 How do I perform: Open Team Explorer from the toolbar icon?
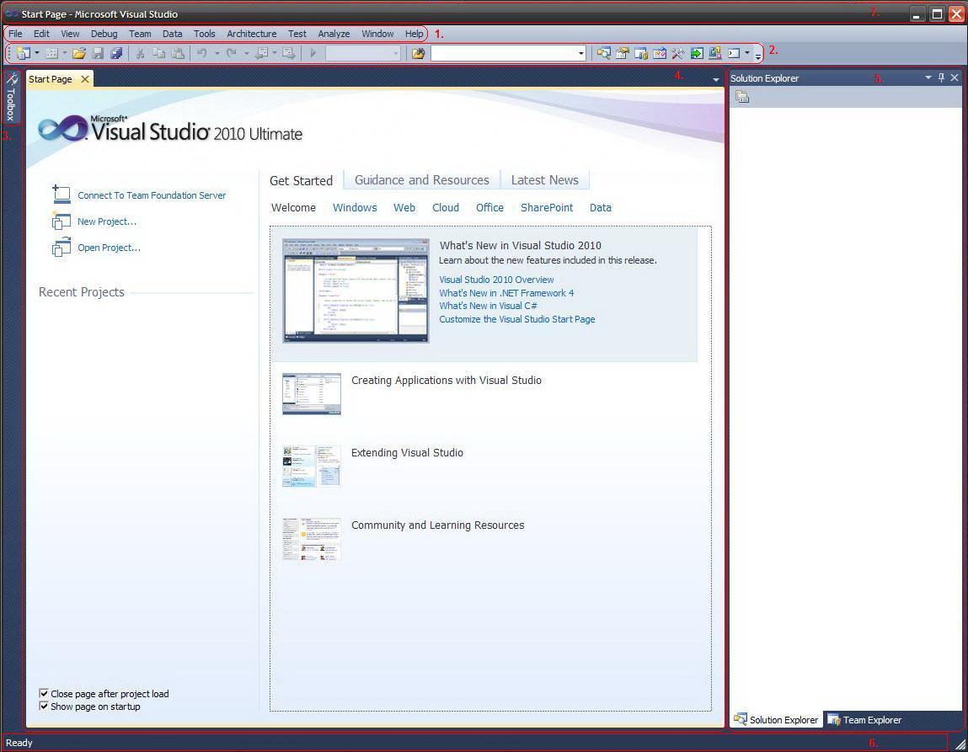pos(641,54)
